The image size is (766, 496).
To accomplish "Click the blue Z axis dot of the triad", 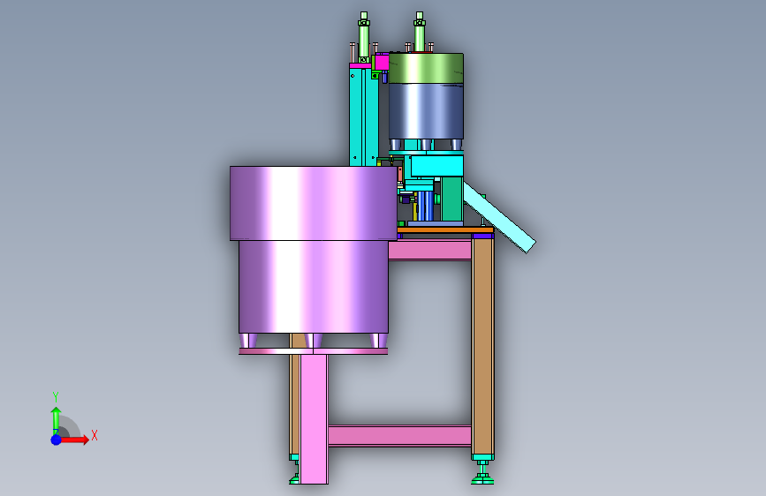I will point(56,440).
